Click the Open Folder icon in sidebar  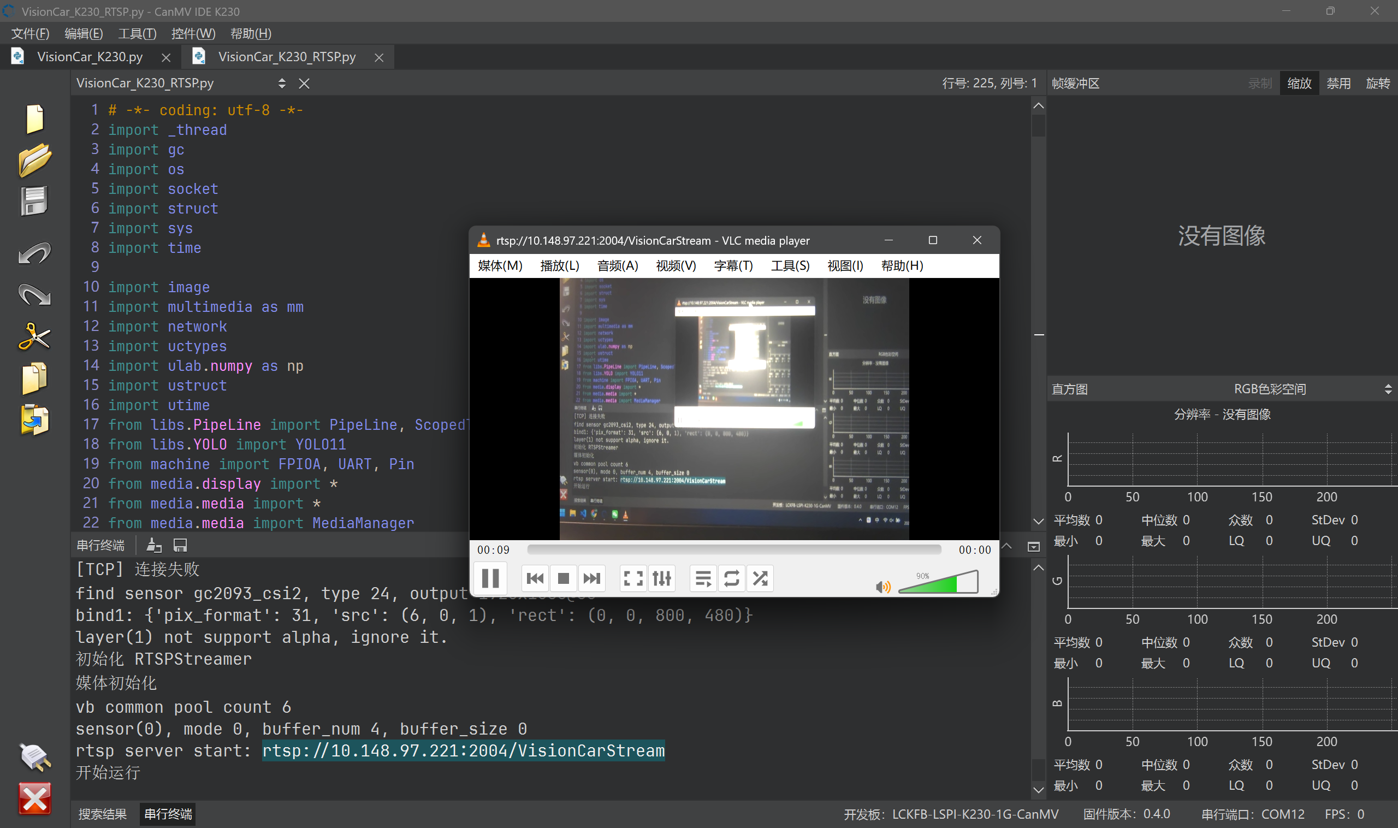[34, 160]
